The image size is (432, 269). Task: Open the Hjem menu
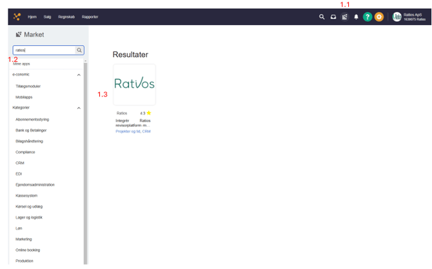tap(32, 17)
